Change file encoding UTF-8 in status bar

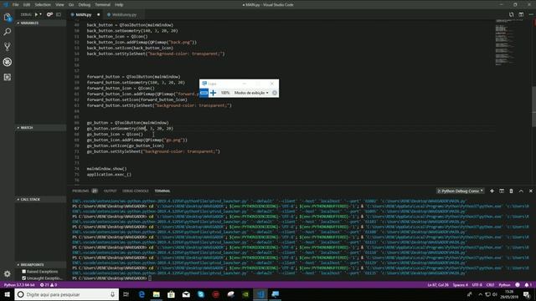click(477, 284)
